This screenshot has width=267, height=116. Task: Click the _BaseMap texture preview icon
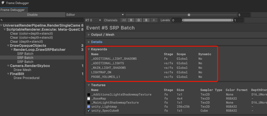(89, 99)
